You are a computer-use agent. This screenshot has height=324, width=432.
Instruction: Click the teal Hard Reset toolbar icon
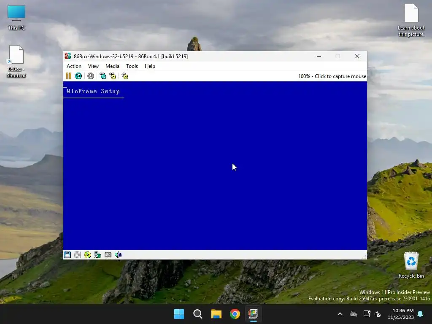(x=78, y=76)
